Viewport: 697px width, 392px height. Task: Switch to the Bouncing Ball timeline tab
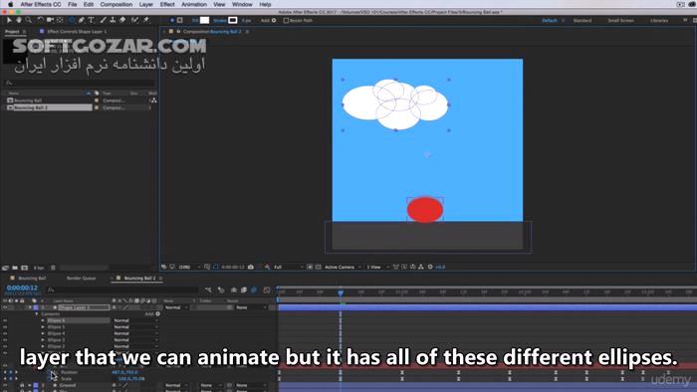coord(32,279)
